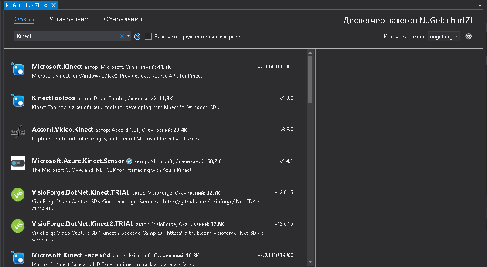Click version v12.0.15 of VisioForge.DotNet.Kinect.TRIAL

(x=283, y=192)
